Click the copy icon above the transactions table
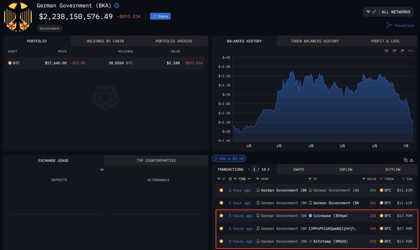This screenshot has width=420, height=250. click(405, 160)
